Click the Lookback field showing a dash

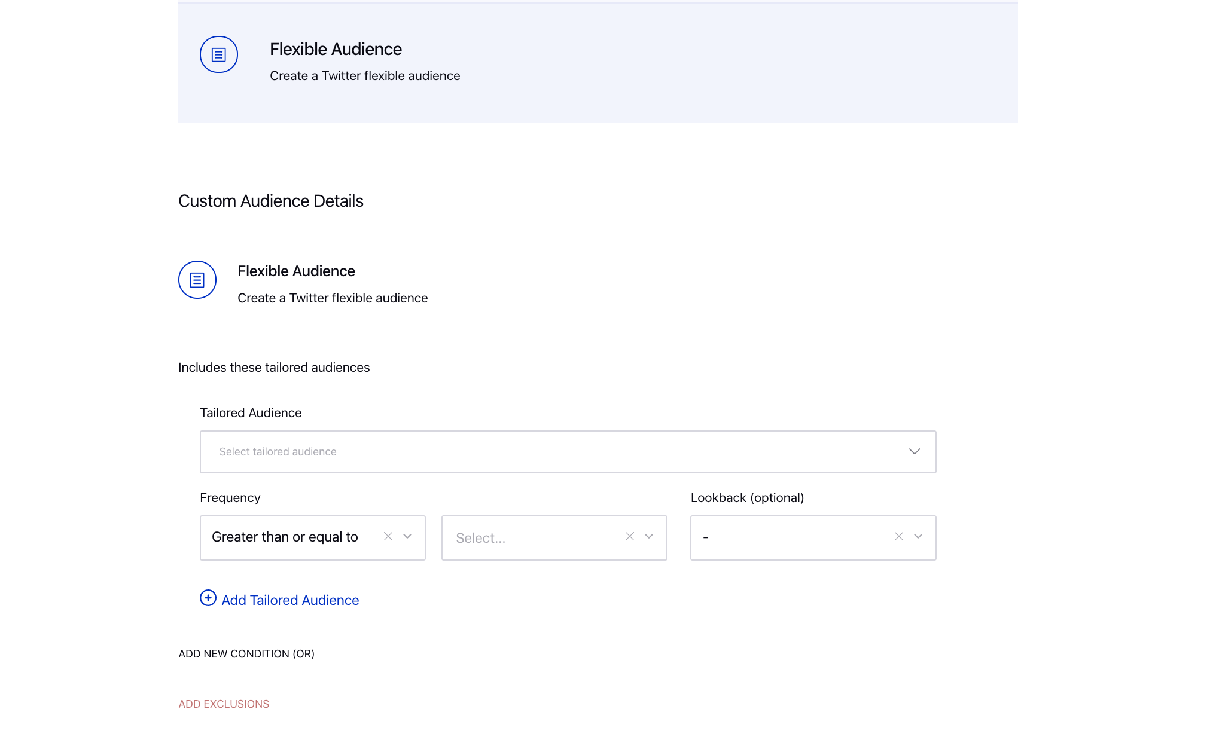813,538
